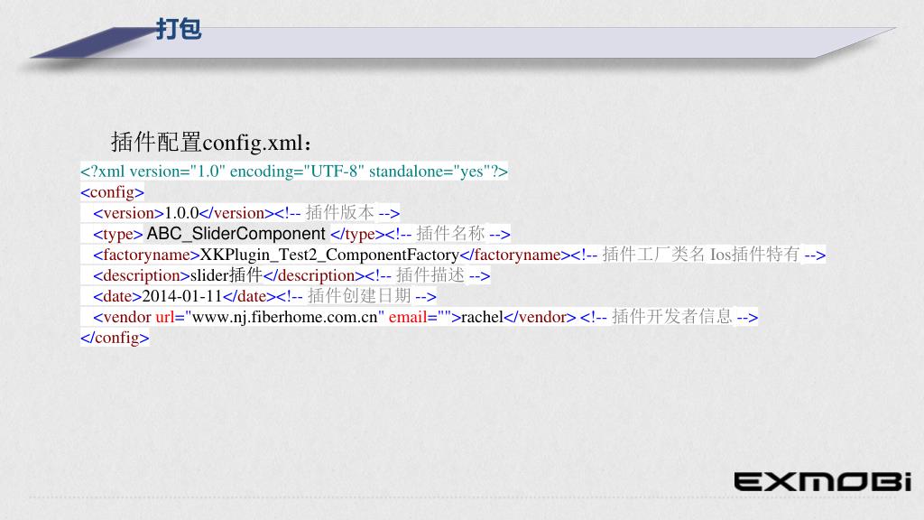Click the slide title 打包

coord(179,29)
